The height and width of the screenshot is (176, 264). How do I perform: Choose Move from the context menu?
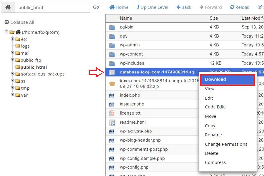pyautogui.click(x=211, y=116)
